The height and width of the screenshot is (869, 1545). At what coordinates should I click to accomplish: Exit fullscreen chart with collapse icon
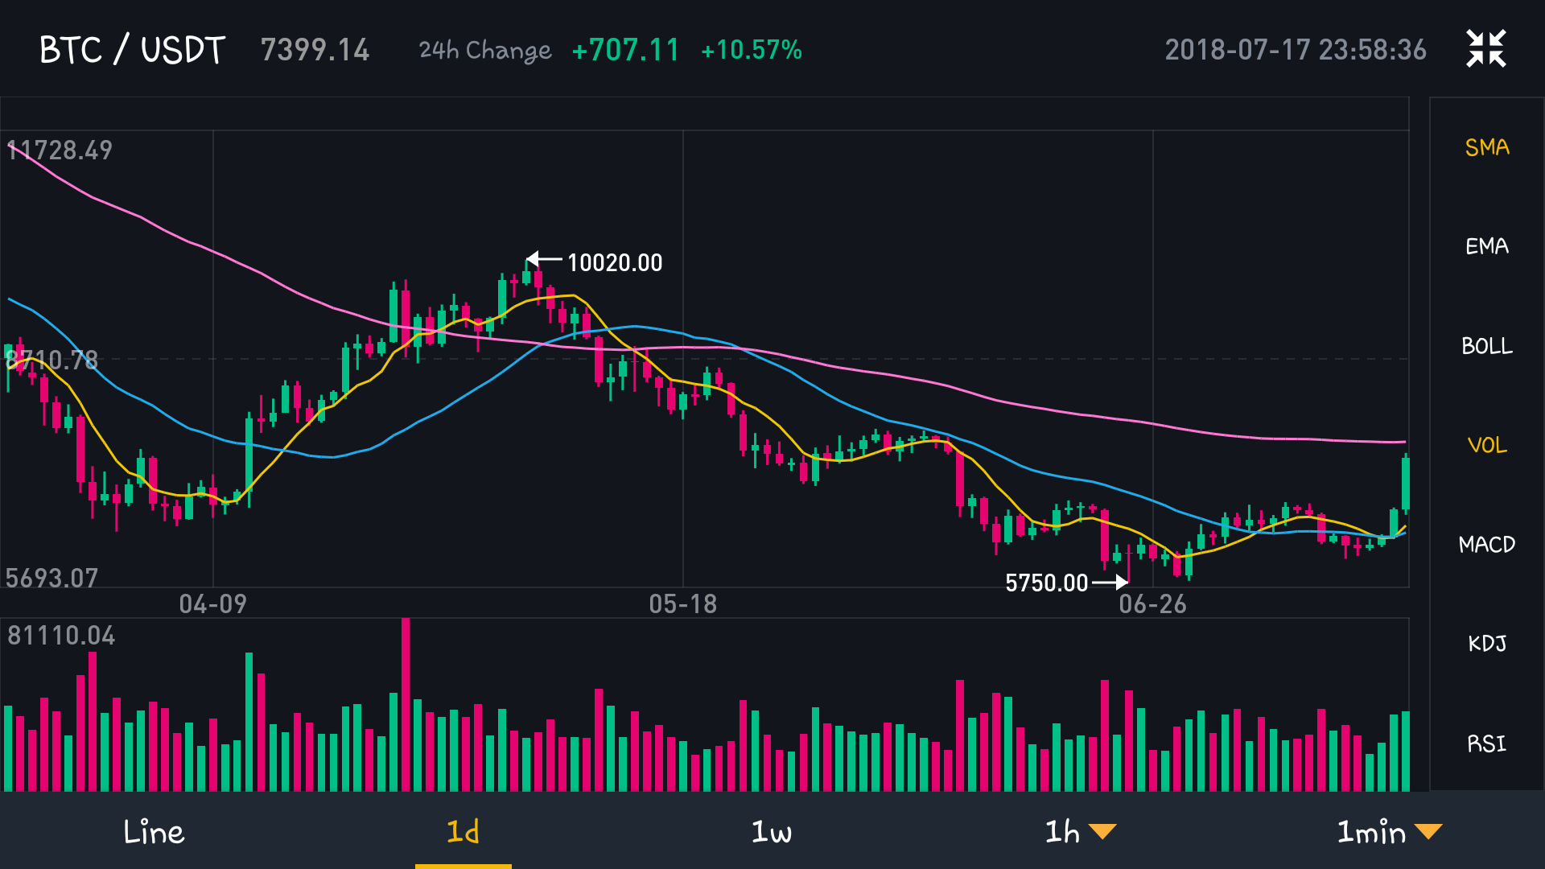click(x=1485, y=49)
